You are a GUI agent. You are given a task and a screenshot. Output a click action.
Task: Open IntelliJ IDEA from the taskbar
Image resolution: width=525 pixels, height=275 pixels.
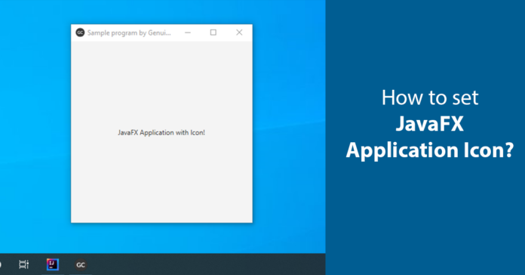click(53, 264)
